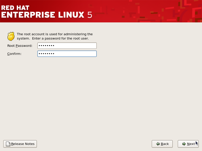This screenshot has height=151, width=202.
Task: Click the Red Hat Enterprise Linux 5 banner title
Action: tap(47, 12)
